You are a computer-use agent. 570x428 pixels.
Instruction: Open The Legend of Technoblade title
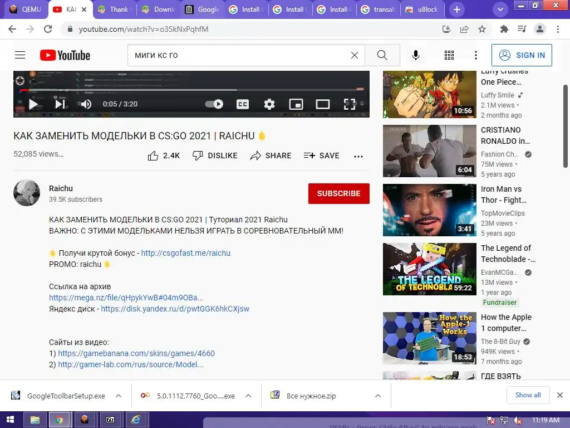coord(508,254)
